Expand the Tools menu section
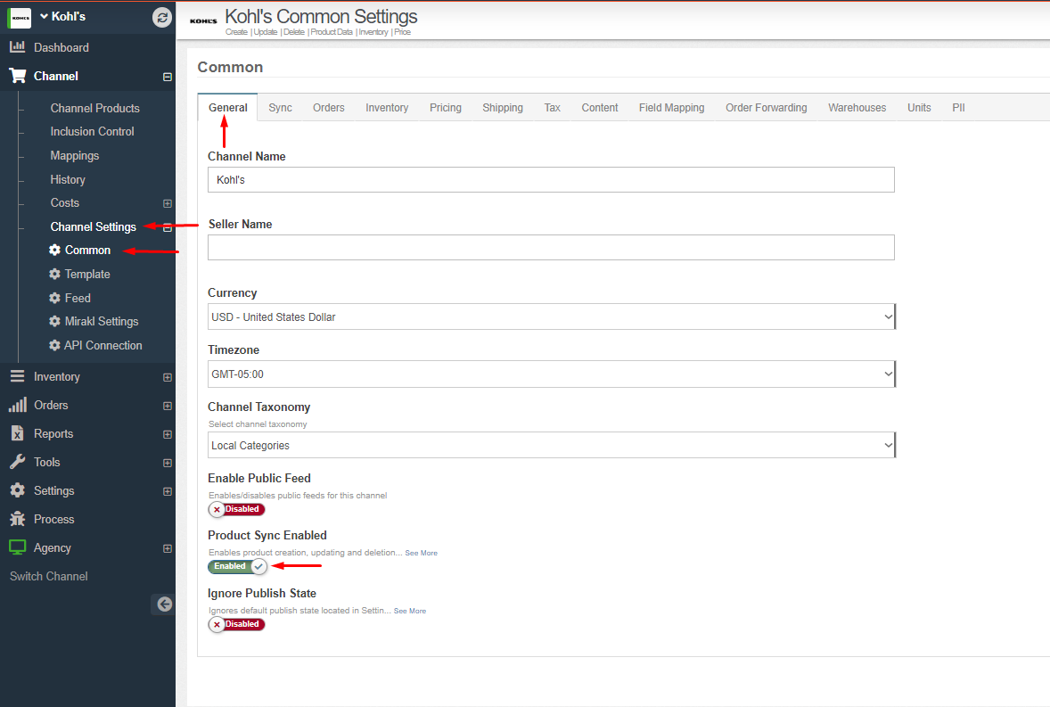1050x707 pixels. (x=168, y=464)
